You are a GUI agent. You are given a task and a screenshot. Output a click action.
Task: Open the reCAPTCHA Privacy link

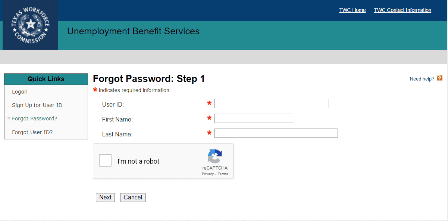(208, 174)
